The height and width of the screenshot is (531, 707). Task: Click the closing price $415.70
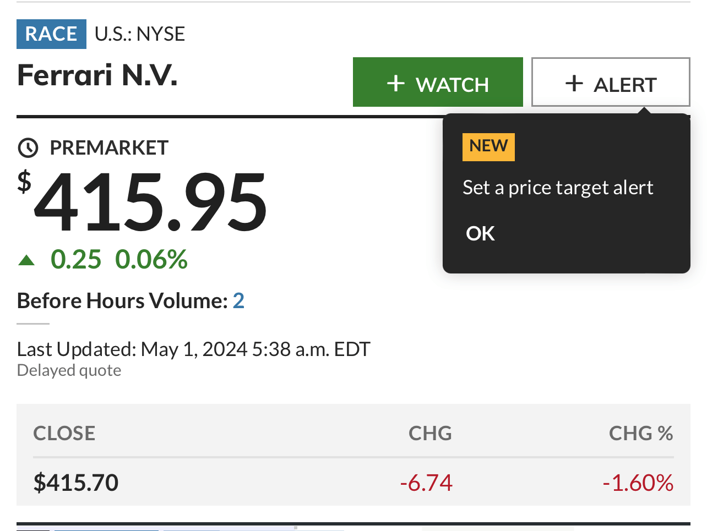tap(76, 483)
